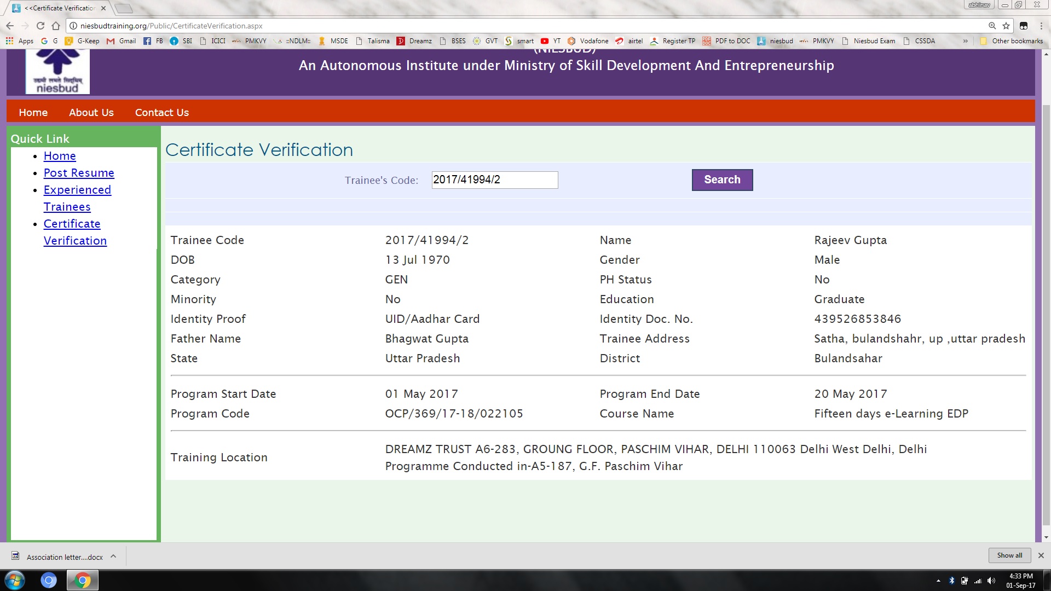Screen dimensions: 1051x591
Task: Open the Apps grid shortcut
Action: tap(20, 41)
